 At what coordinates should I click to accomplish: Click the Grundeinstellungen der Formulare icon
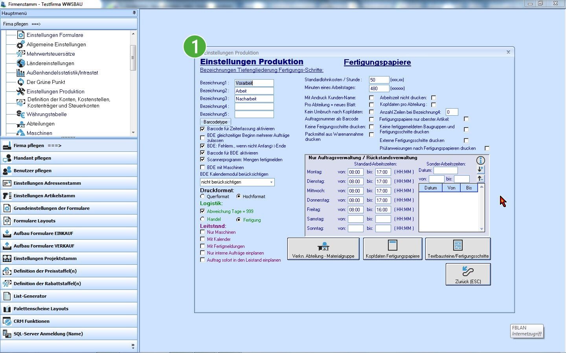(x=7, y=208)
